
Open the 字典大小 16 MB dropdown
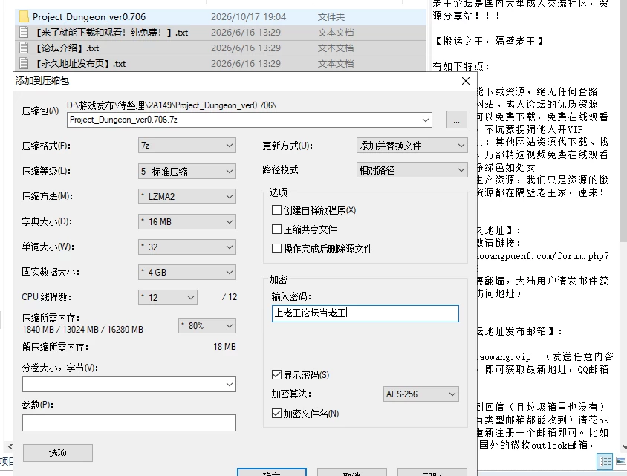(186, 222)
